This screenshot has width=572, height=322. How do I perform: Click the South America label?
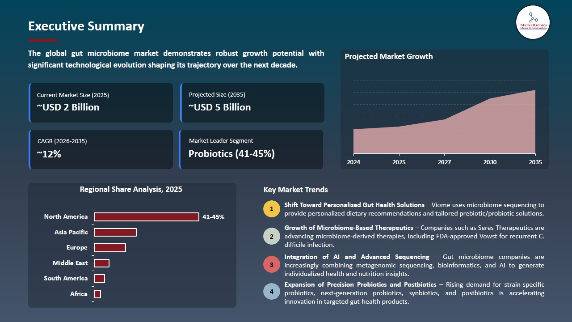[66, 278]
